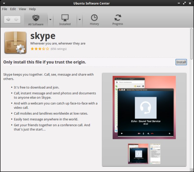Open the window menu arrow in title bar
194x172 pixels.
point(4,3)
